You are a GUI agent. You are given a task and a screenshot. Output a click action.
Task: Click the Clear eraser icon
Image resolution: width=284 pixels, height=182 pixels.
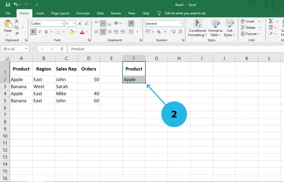(271, 33)
